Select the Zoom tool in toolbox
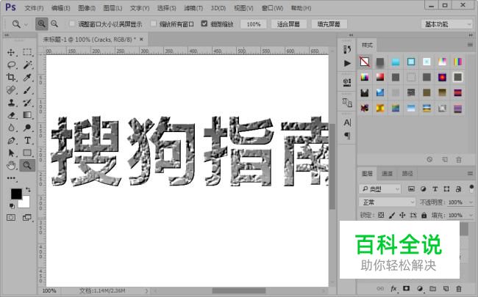 (27, 166)
